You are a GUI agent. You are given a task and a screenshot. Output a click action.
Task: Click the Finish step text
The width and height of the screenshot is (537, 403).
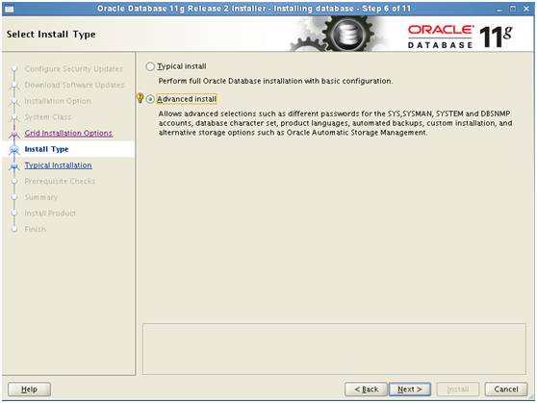(x=35, y=229)
